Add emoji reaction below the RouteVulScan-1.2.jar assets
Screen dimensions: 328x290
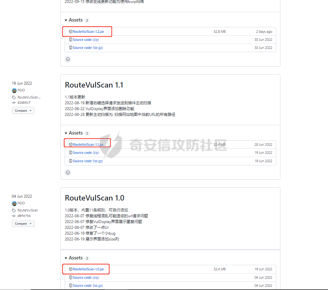(68, 59)
